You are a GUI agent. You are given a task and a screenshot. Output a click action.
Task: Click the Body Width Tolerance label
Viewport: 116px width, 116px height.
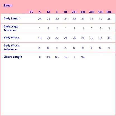11,47
